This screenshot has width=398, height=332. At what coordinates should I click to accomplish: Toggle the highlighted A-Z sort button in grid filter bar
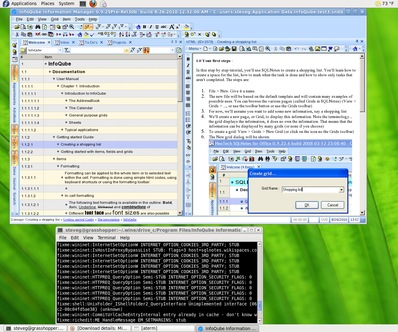point(146,50)
